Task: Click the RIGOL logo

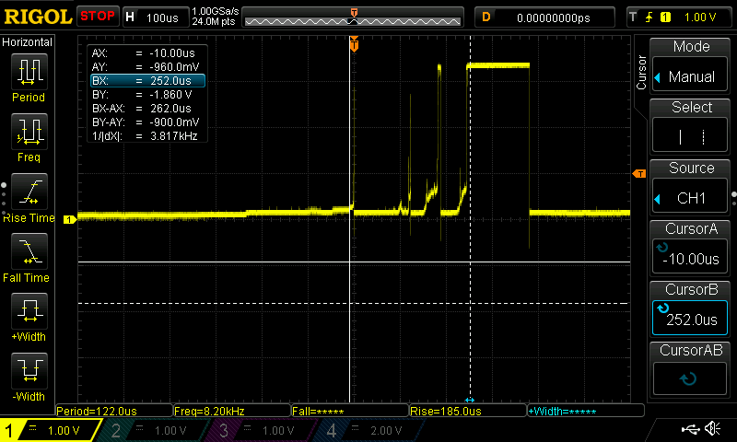Action: click(37, 17)
